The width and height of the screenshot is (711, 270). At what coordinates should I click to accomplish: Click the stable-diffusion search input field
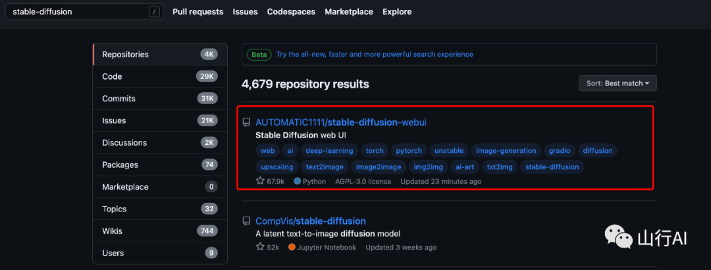click(76, 12)
